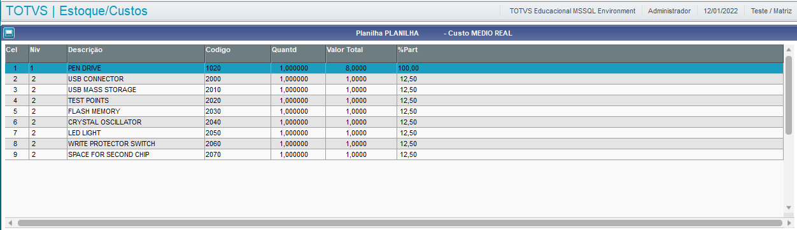Sort by the Cel column header
797x230 pixels.
[x=17, y=53]
